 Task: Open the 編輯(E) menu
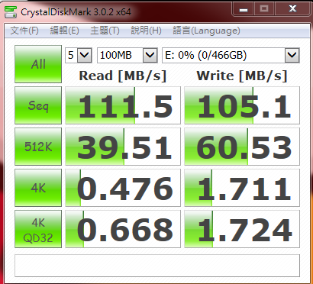pyautogui.click(x=64, y=31)
